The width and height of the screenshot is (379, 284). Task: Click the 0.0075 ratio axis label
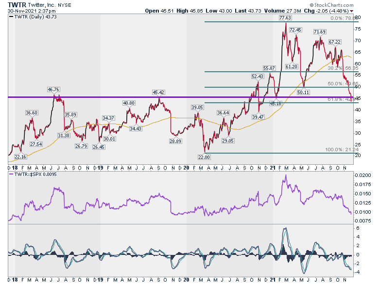(x=363, y=221)
